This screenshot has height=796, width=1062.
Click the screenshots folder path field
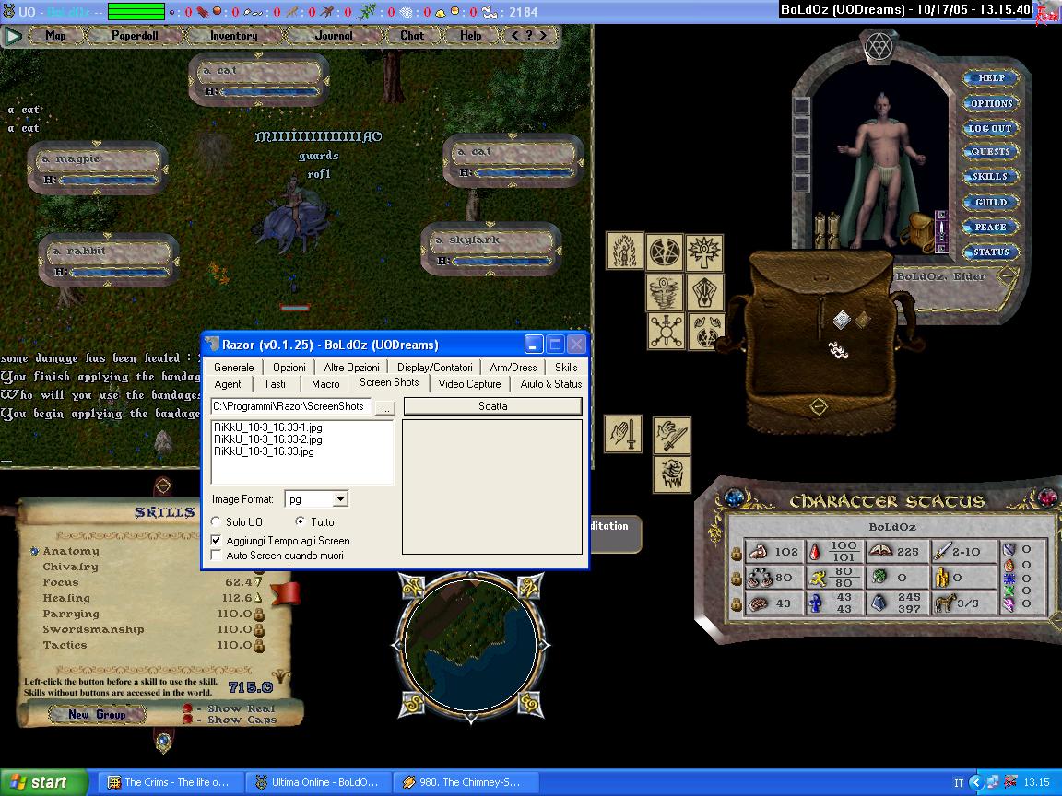[291, 406]
